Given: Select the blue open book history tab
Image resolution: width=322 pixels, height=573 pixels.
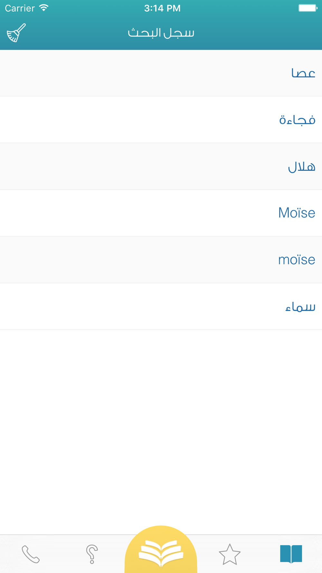Looking at the screenshot, I should coord(291,554).
